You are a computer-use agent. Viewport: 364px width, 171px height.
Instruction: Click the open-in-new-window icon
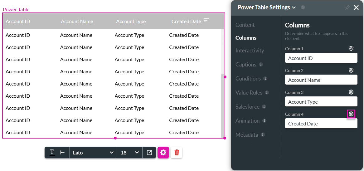pyautogui.click(x=149, y=153)
